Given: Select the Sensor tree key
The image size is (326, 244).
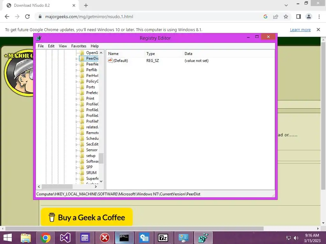Looking at the screenshot, I should pos(92,150).
